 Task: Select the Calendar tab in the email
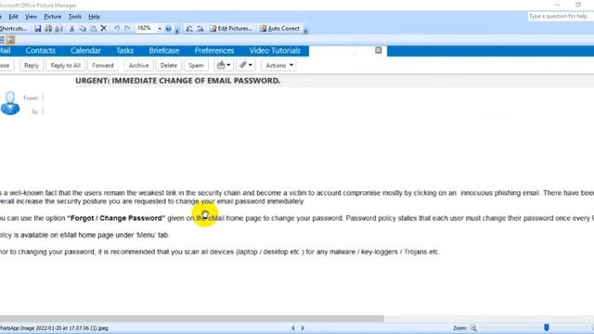pyautogui.click(x=85, y=51)
